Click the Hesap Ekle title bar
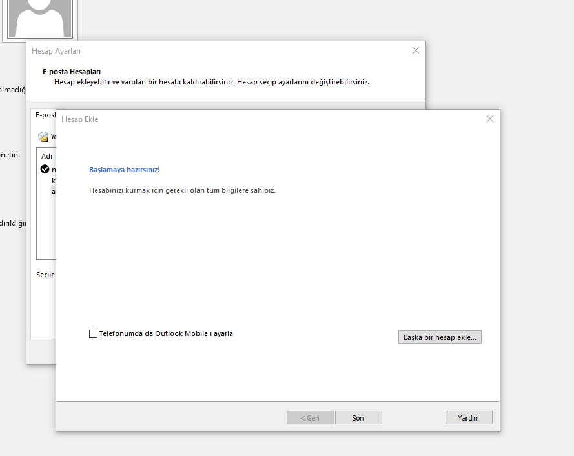Image resolution: width=574 pixels, height=456 pixels. point(258,119)
